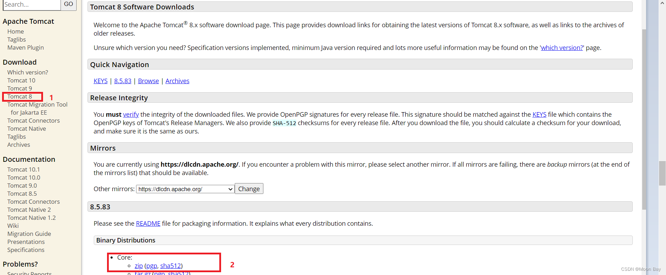Select Tomcat 8 in Download section

pyautogui.click(x=20, y=96)
